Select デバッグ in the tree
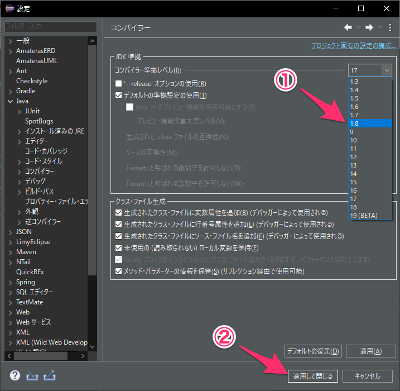400x391 pixels. pos(35,181)
